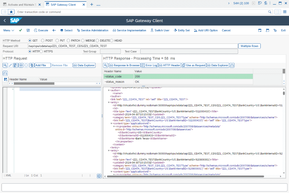Open the Error Log

tap(149, 65)
